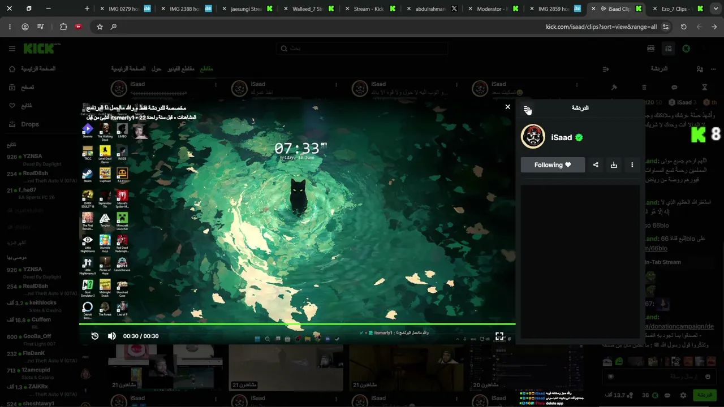Open iSaad channel name in clip panel

(x=562, y=137)
